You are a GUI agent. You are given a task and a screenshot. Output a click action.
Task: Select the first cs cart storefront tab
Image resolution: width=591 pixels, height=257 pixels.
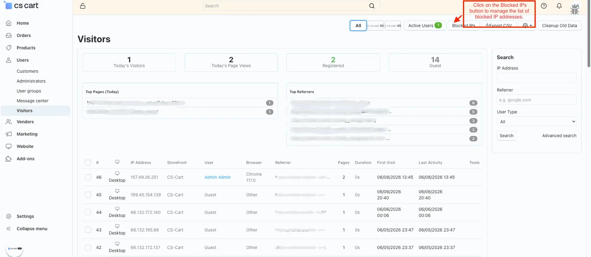point(376,25)
